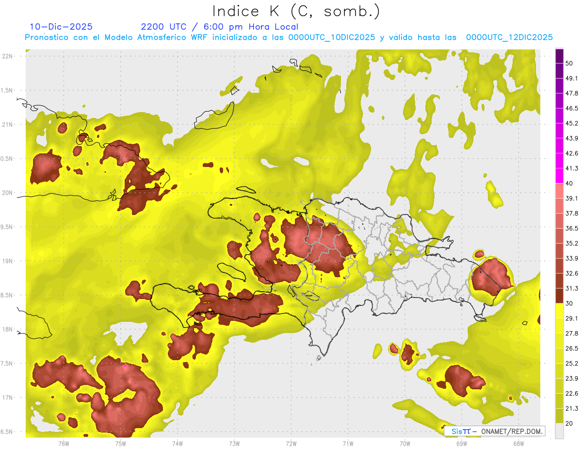The image size is (582, 450).
Task: Click the colorbar value "45.2"
Action: (x=572, y=123)
